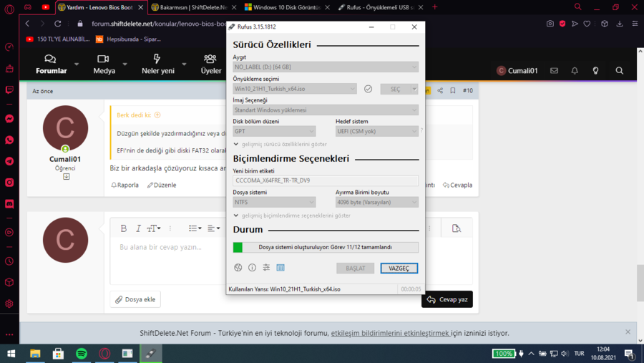Click the Düzenle edit link on the post
This screenshot has width=644, height=363.
162,185
